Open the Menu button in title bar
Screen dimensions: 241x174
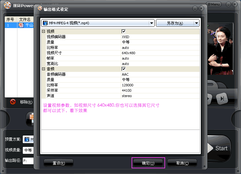213,4
